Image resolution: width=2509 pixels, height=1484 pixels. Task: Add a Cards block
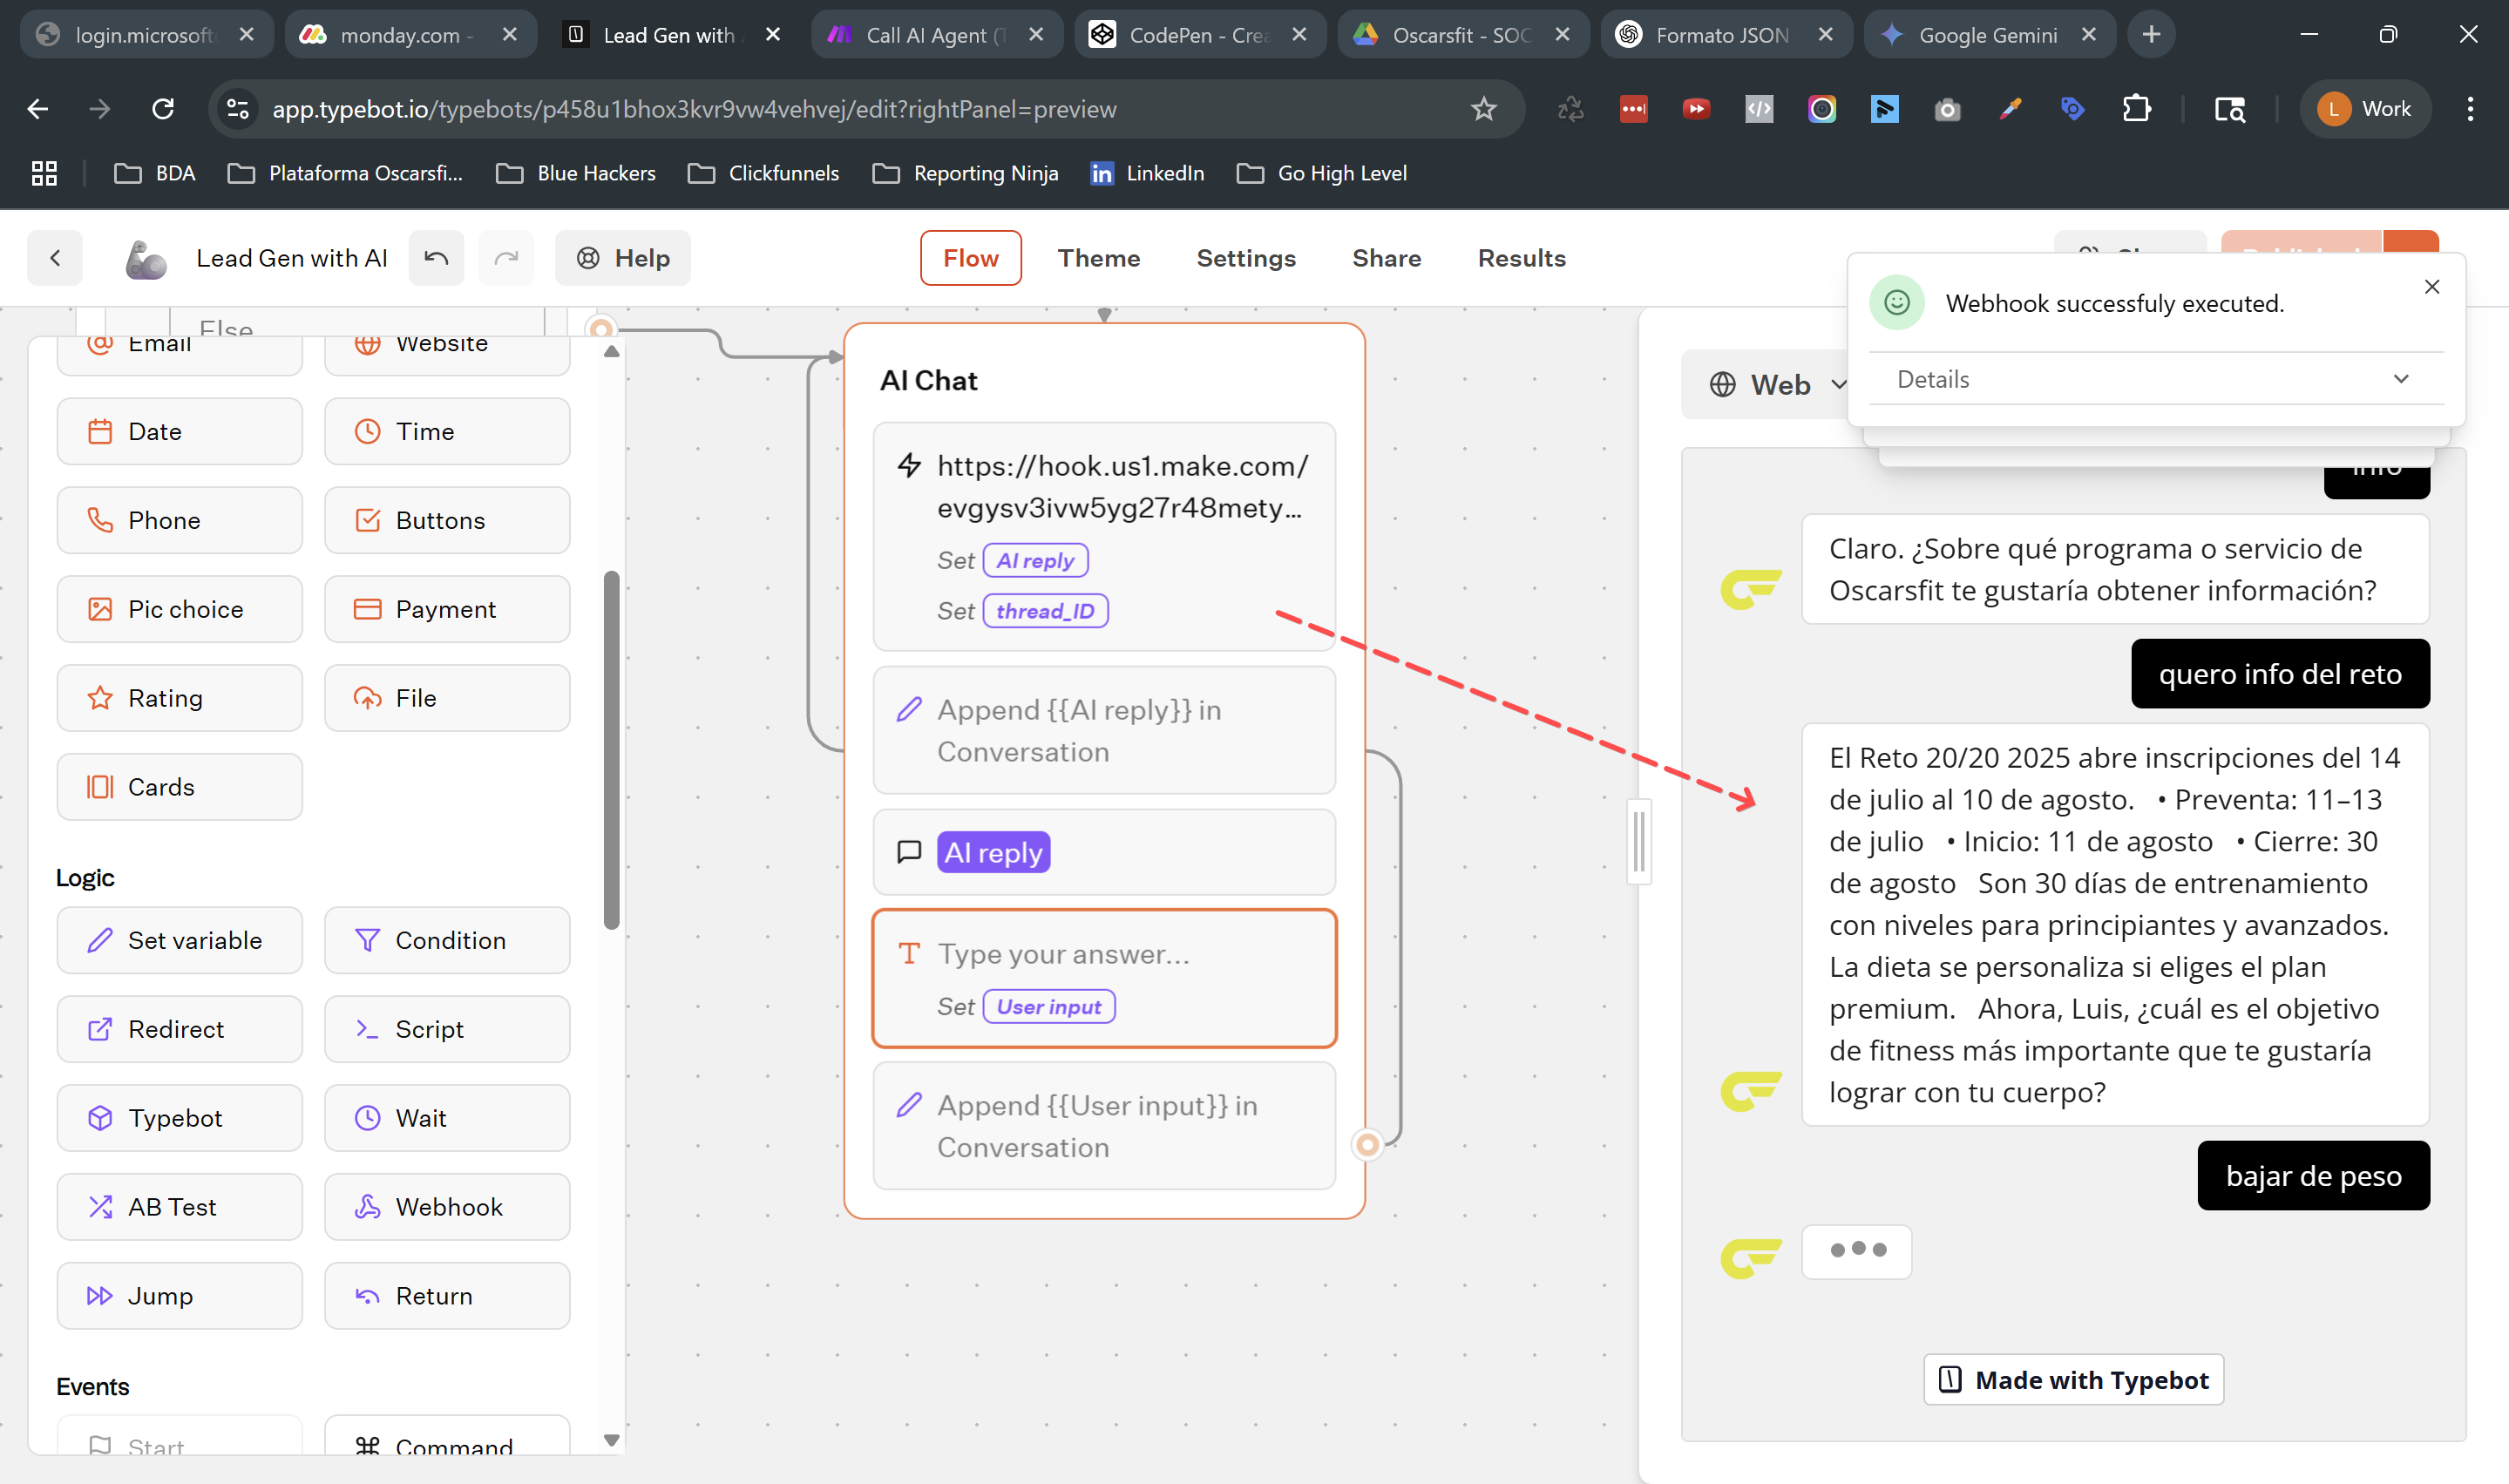click(179, 787)
